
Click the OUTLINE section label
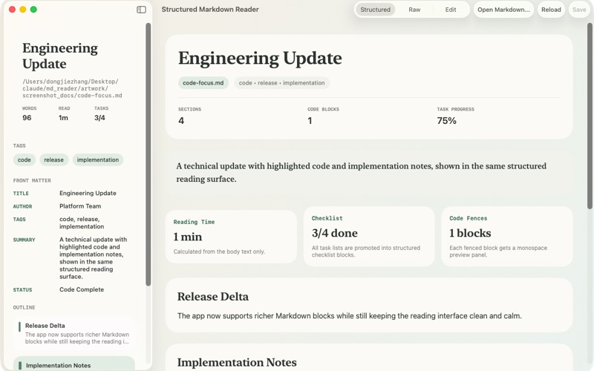[24, 307]
